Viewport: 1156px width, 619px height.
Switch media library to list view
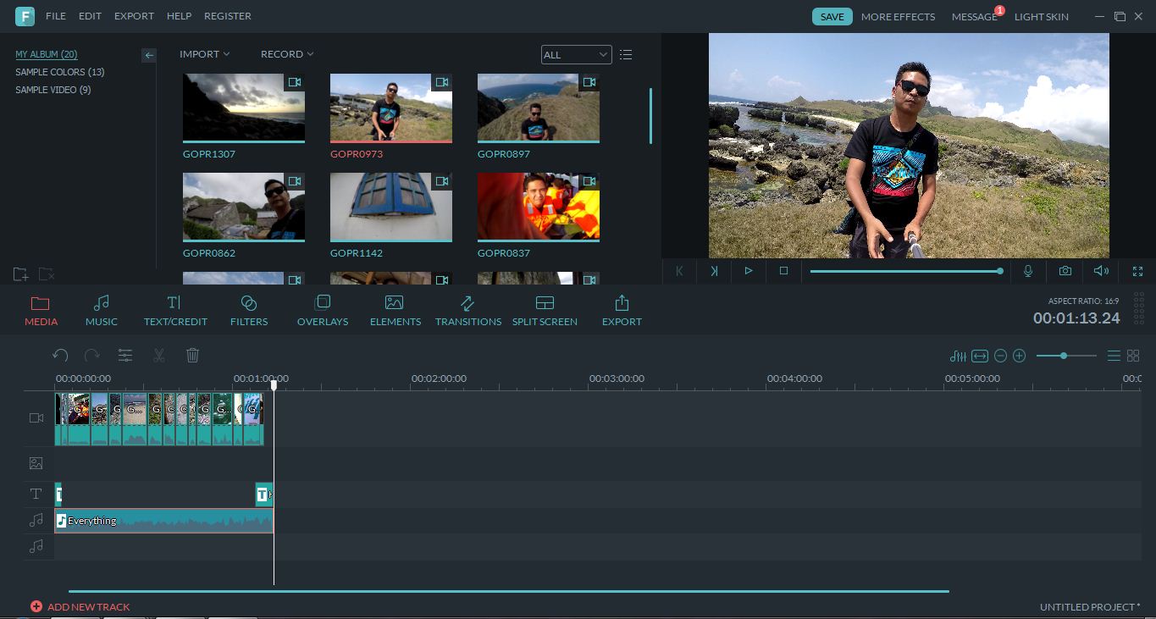pyautogui.click(x=626, y=55)
